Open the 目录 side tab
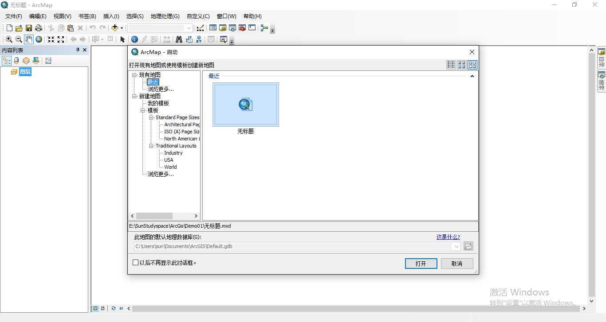 coord(602,58)
